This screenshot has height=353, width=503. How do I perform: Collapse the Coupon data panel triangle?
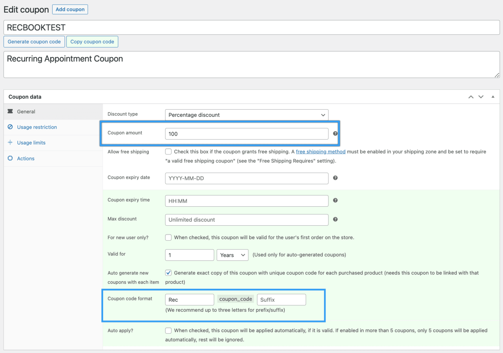point(493,97)
